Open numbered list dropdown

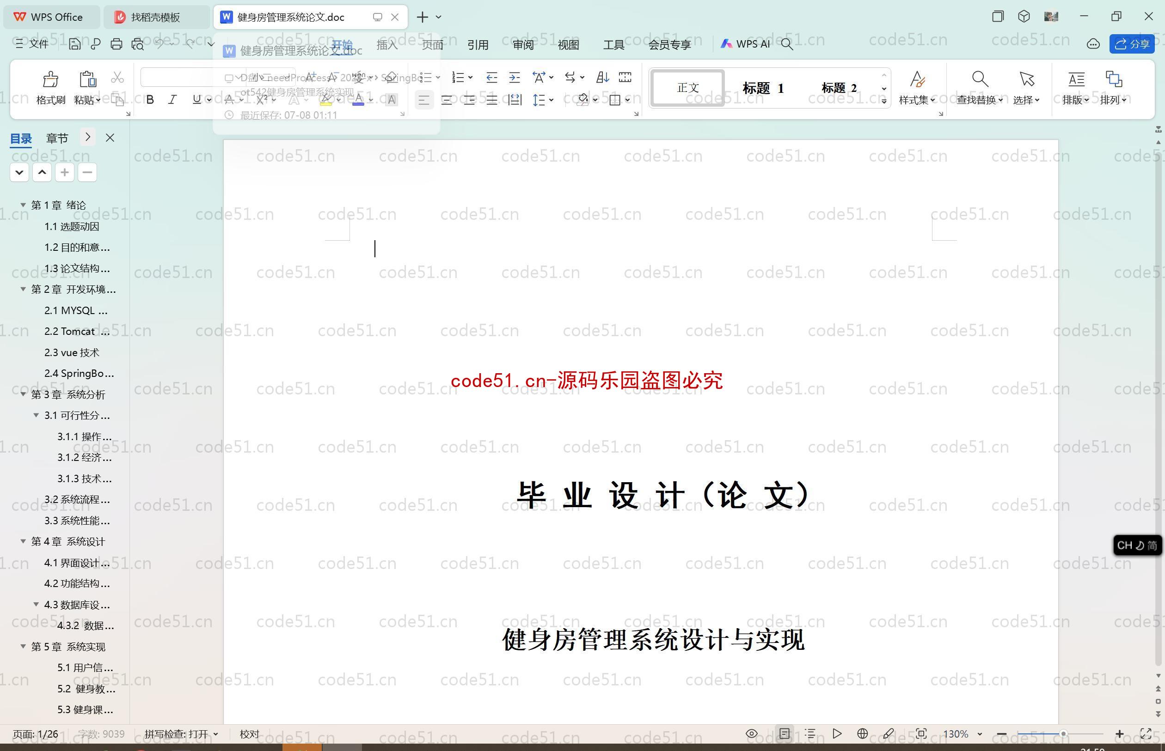tap(471, 78)
